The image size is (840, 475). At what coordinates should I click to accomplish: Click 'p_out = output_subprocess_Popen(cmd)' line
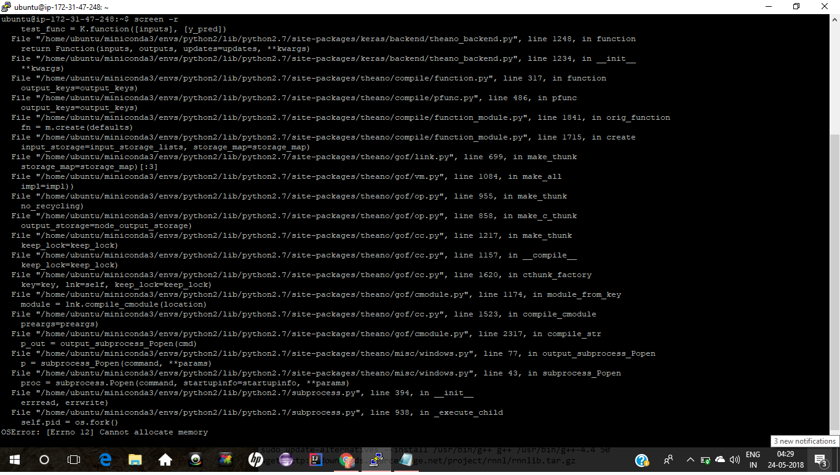click(x=109, y=343)
